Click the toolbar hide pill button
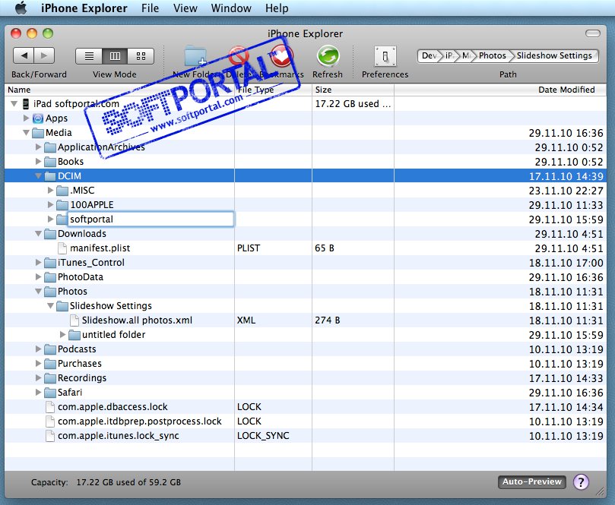Viewport: 615px width, 505px height. (x=593, y=33)
